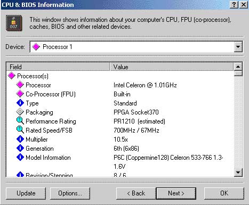
Task: Click the list scrollbar up arrow
Action: 238,67
